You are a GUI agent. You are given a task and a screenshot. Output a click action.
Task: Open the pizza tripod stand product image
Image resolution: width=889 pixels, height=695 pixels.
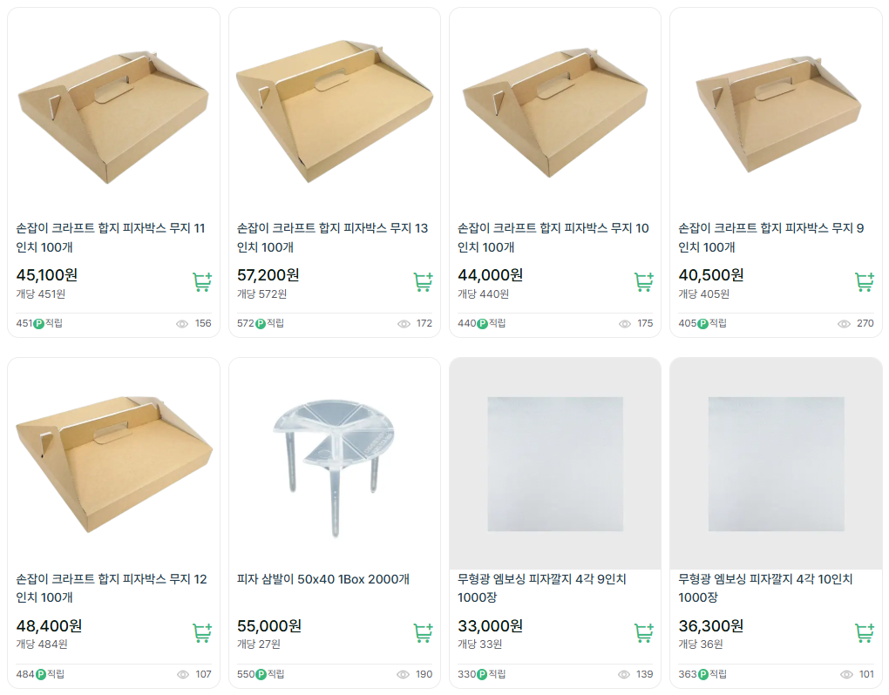coord(335,463)
